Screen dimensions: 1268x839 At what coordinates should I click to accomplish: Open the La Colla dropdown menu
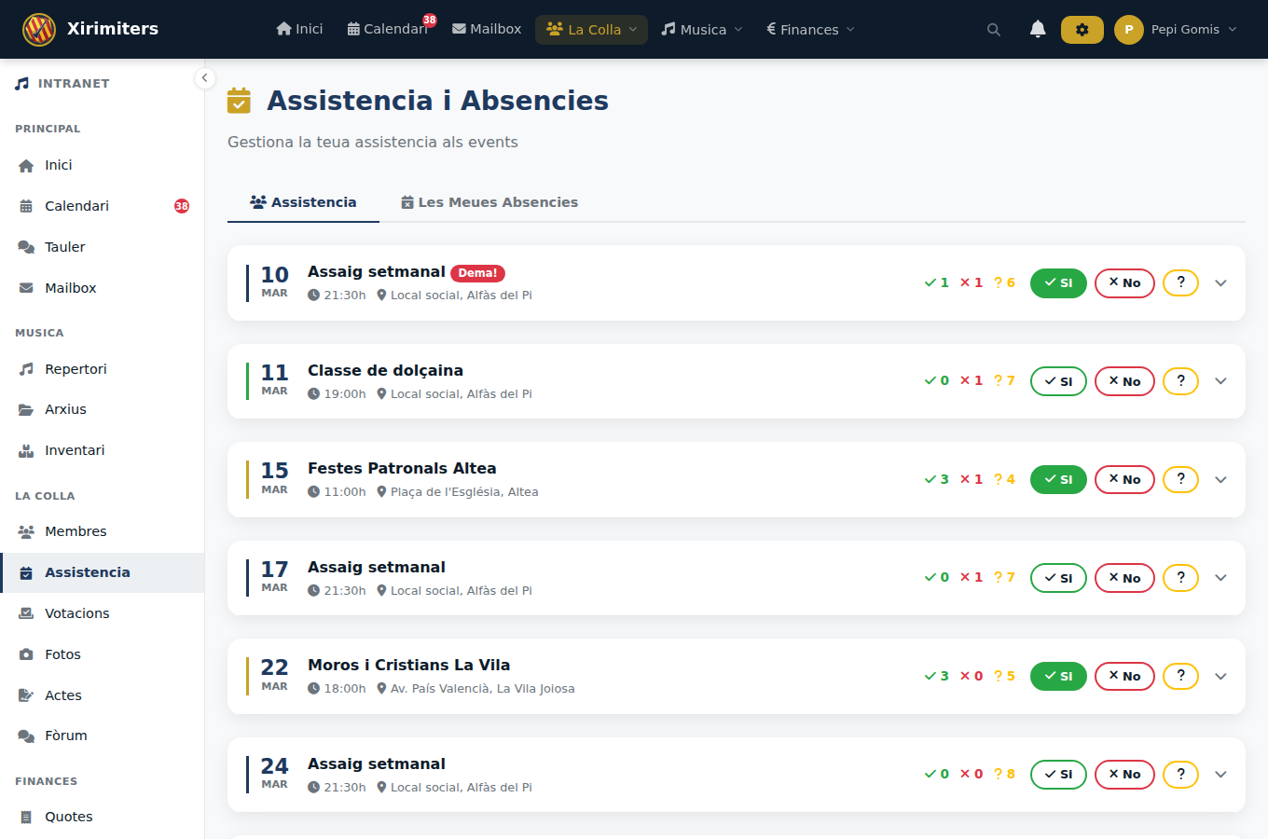592,30
